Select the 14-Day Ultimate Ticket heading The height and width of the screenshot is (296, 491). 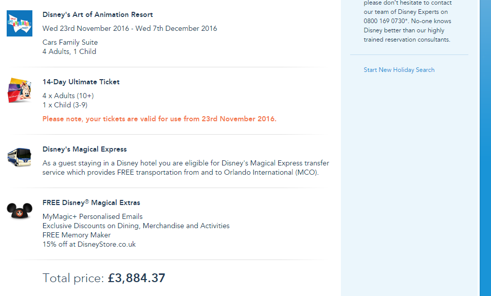coord(81,82)
